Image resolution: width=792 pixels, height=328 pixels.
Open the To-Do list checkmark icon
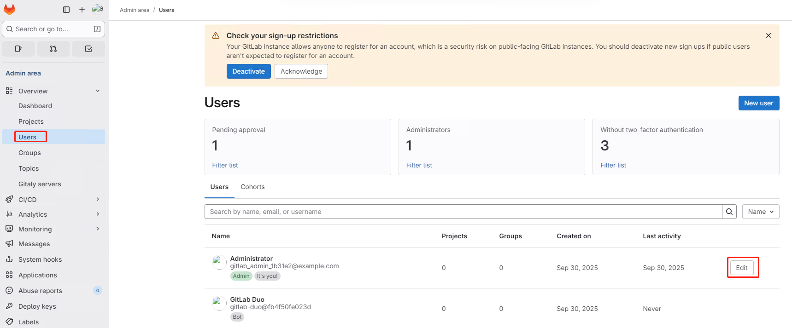(x=88, y=49)
